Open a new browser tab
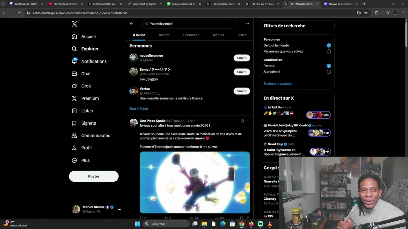408x229 pixels. (x=364, y=4)
